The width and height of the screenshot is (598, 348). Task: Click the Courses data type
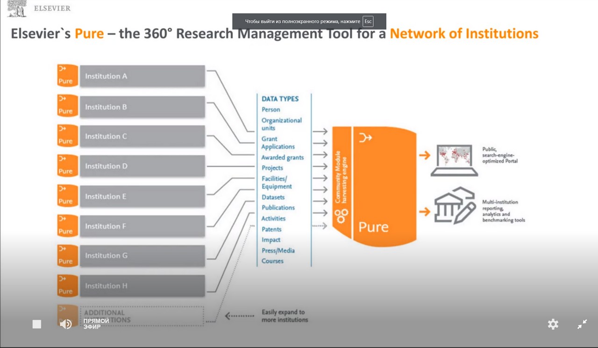(272, 261)
